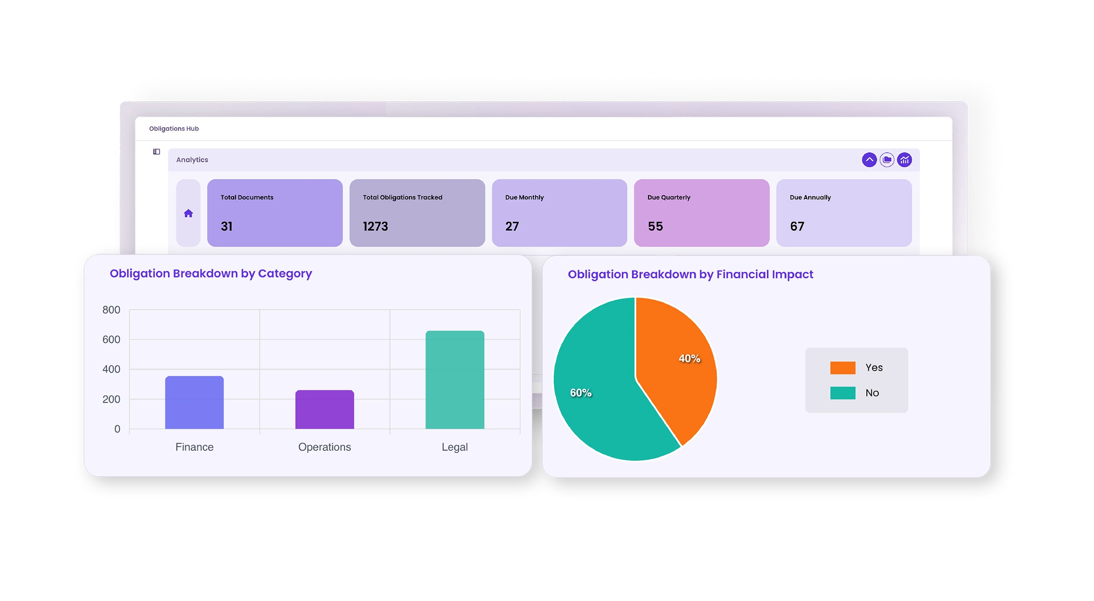Toggle the Yes legend entry
This screenshot has height=601, width=1094.
[873, 368]
